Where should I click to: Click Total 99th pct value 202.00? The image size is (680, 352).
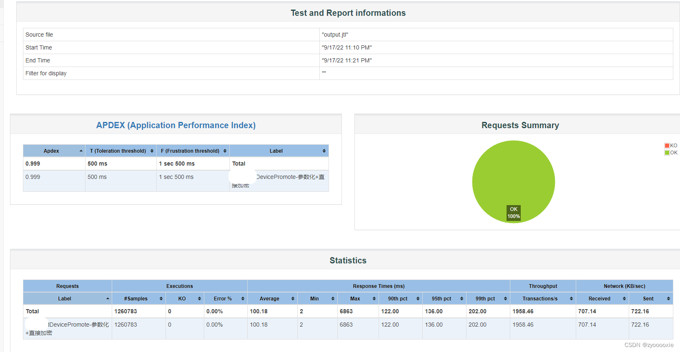477,311
